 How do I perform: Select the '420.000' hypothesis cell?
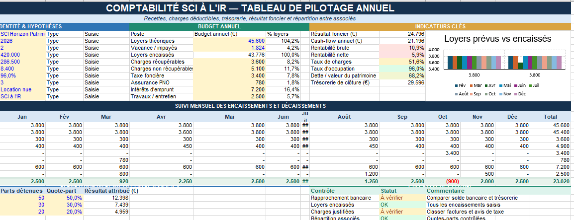[23, 55]
